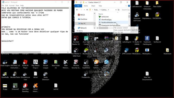Launch Avast Internet Security icon
Viewport: 174px width, 98px height.
pos(36,88)
